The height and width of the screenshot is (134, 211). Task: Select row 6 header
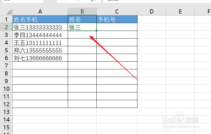coord(6,58)
